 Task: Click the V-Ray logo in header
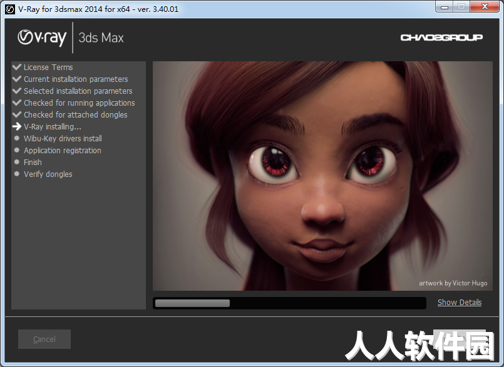pos(42,38)
